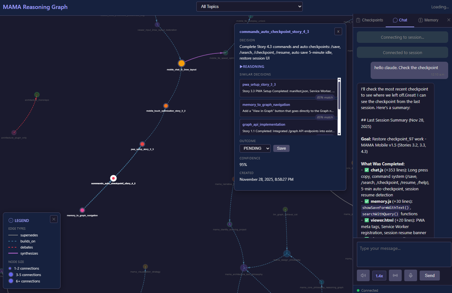Toggle the 1.4x playback speed
Viewport: 452px width, 293px height.
(379, 275)
